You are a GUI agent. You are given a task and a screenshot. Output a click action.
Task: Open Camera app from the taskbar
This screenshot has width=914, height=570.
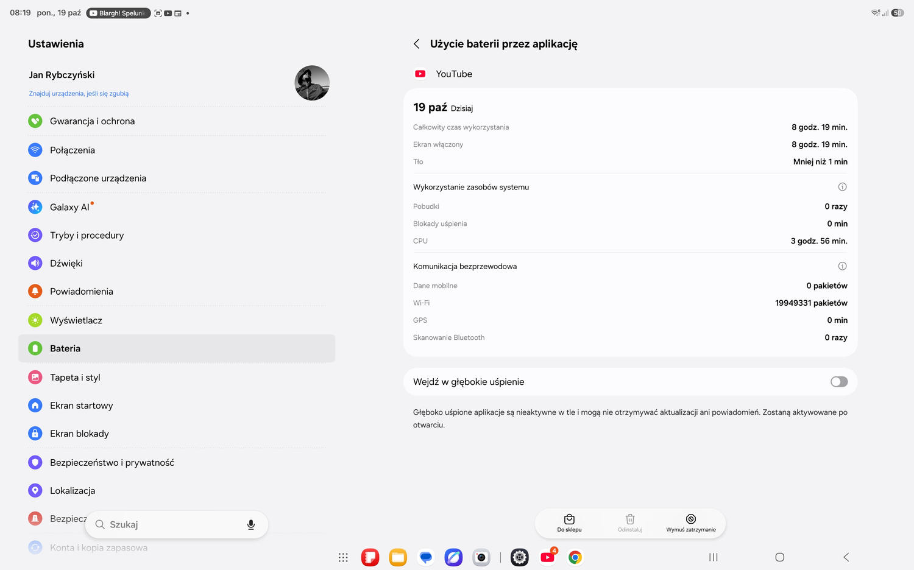click(x=481, y=557)
